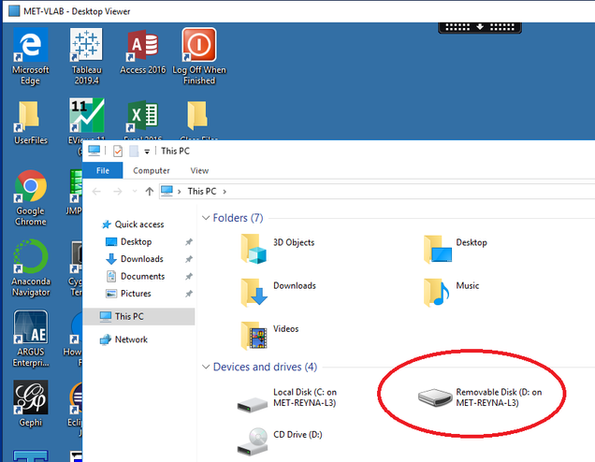Switch to the Computer ribbon tab
The image size is (595, 462).
pyautogui.click(x=152, y=171)
